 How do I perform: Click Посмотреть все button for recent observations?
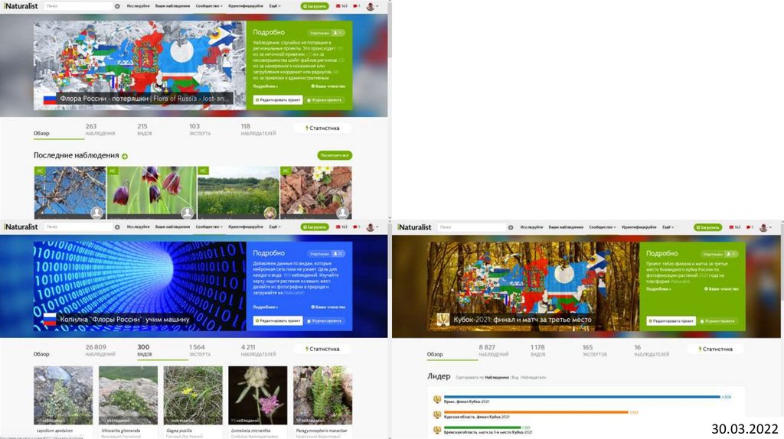click(335, 155)
